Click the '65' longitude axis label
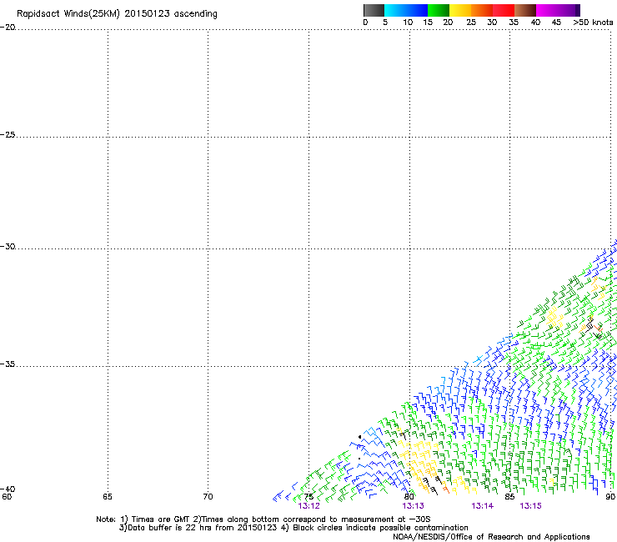The image size is (617, 542). pyautogui.click(x=108, y=497)
